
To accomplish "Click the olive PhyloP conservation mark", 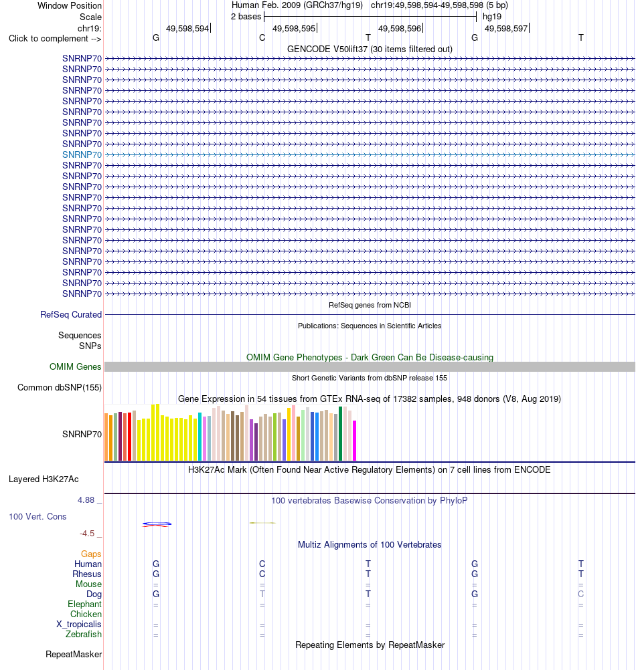I will 262,523.
